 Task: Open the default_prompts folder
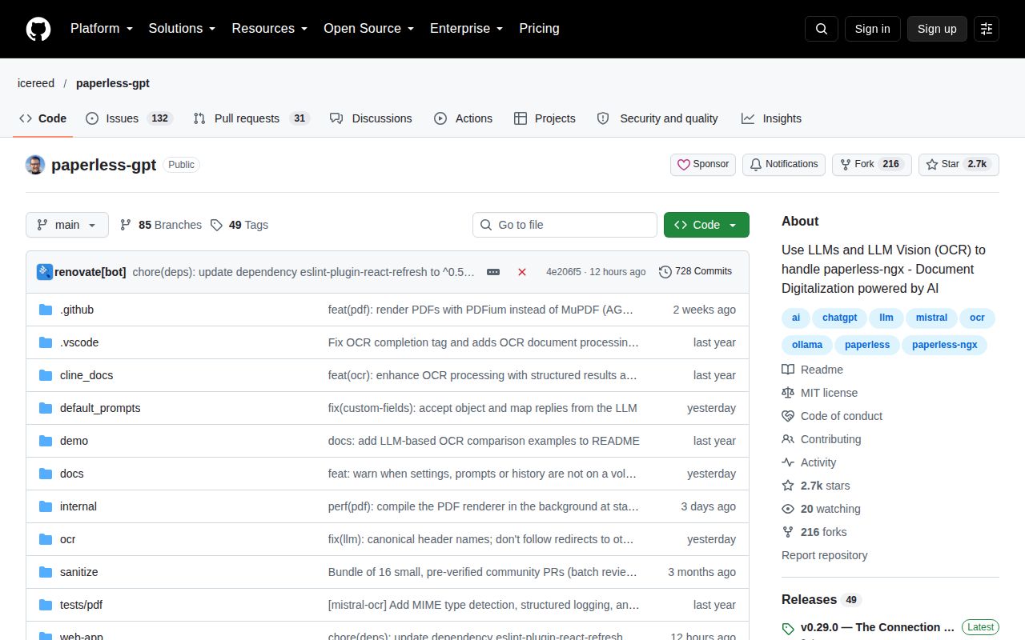100,408
